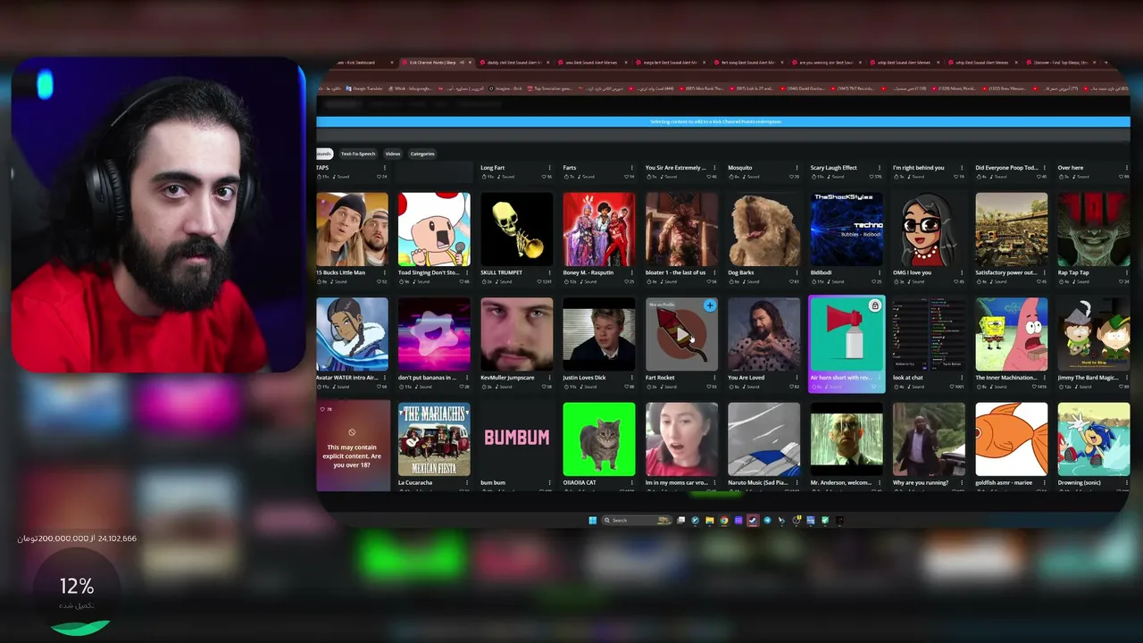Select the goldfish asmr thumbnail
Viewport: 1143px width, 643px height.
(x=1012, y=439)
